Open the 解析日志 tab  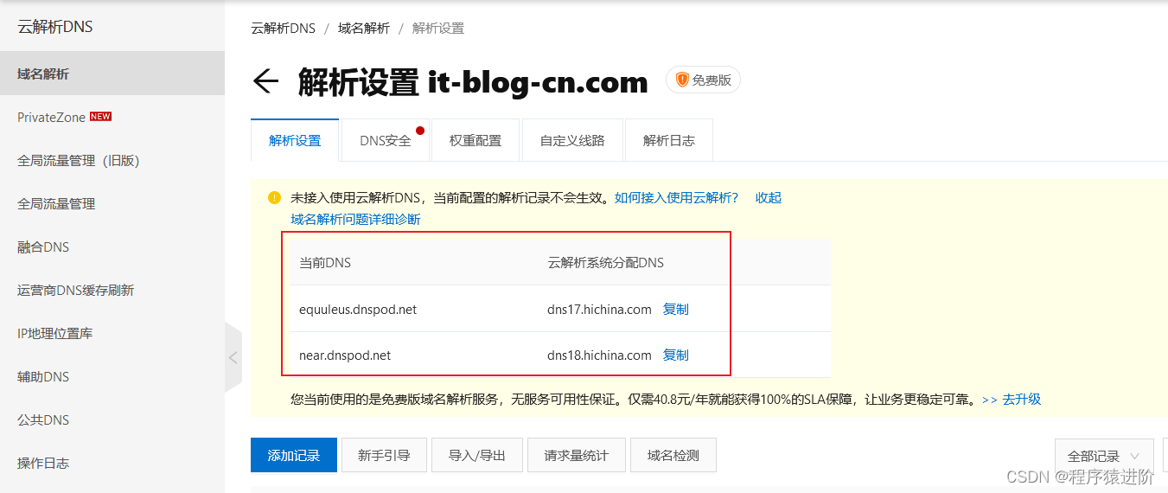click(669, 140)
